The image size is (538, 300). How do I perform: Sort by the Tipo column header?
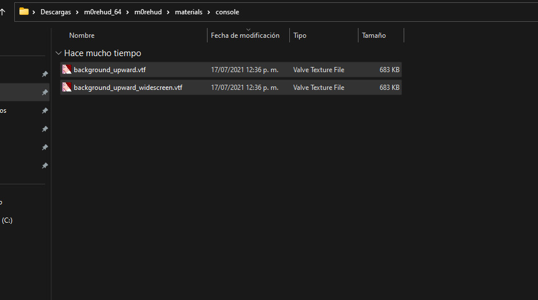[x=300, y=35]
